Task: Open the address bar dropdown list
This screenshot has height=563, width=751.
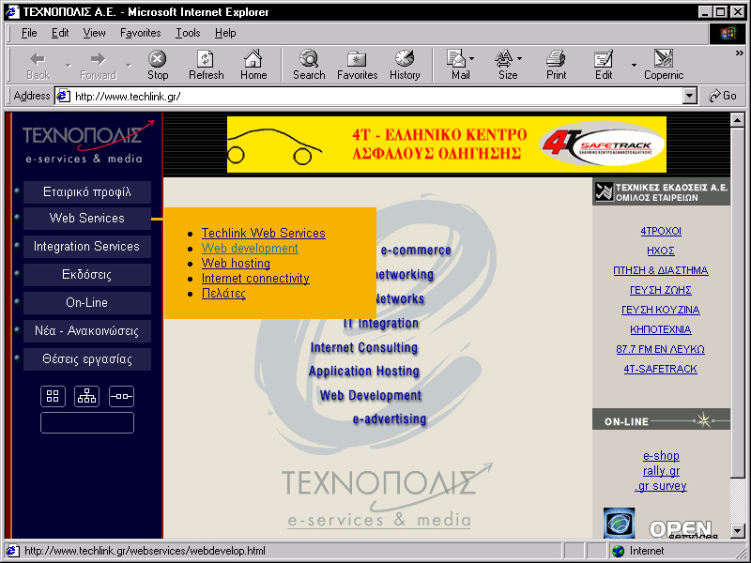Action: click(689, 97)
